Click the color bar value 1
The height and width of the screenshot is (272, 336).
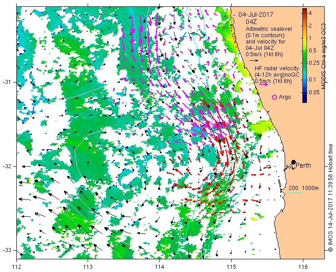tap(310, 38)
